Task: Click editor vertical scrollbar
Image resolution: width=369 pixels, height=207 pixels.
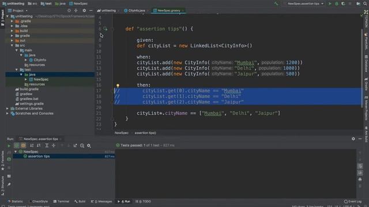Action: (x=362, y=68)
